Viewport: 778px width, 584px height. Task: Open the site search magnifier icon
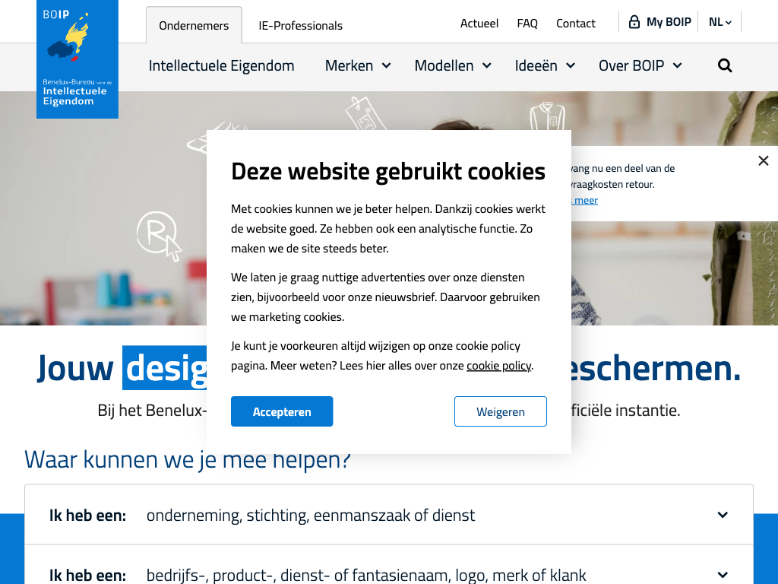[x=725, y=65]
